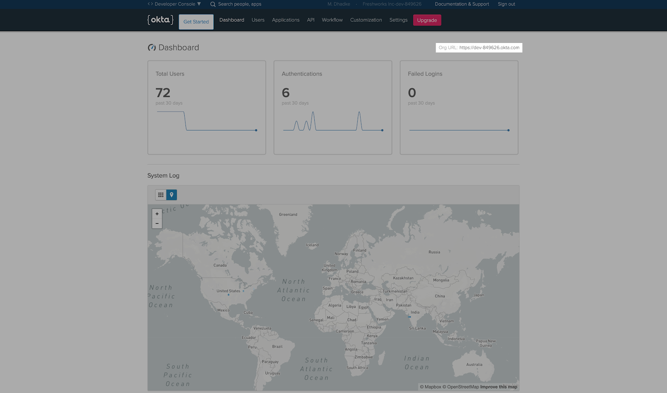Click the India event marker on map
The width and height of the screenshot is (667, 393).
click(x=410, y=317)
